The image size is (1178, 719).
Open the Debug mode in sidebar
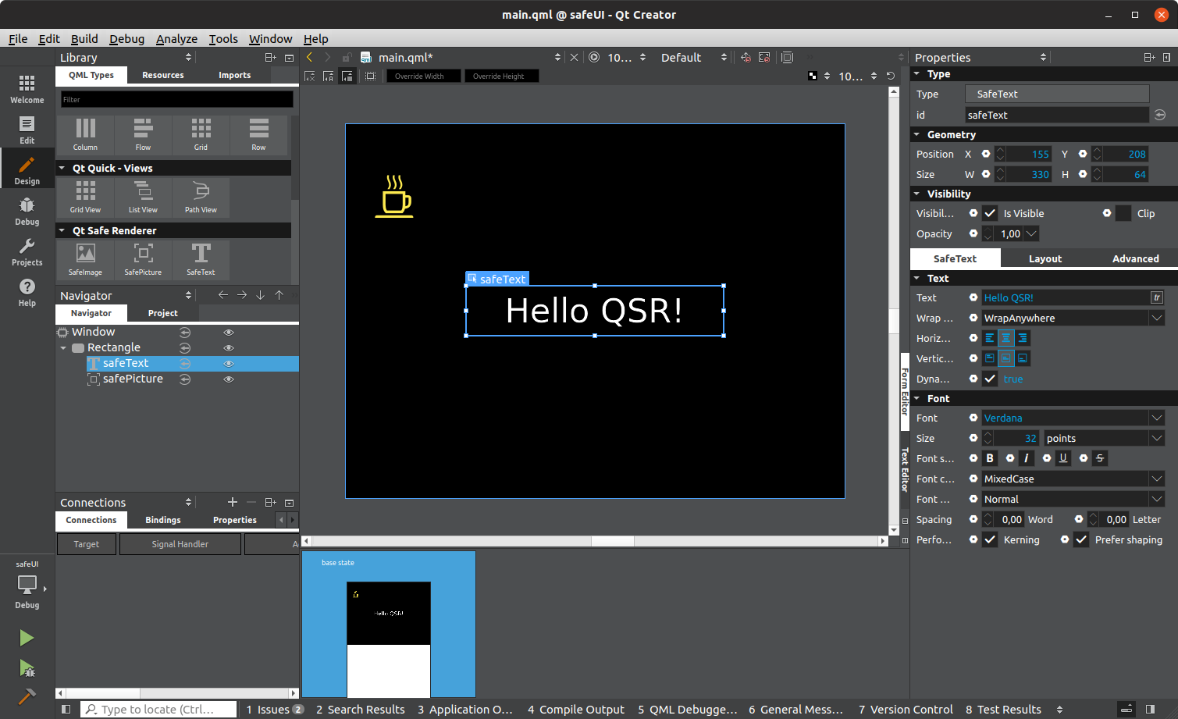(x=27, y=211)
